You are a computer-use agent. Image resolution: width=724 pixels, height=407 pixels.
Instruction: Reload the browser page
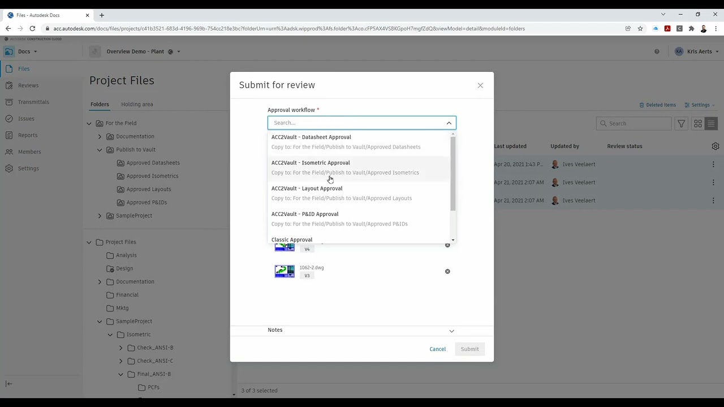point(32,28)
